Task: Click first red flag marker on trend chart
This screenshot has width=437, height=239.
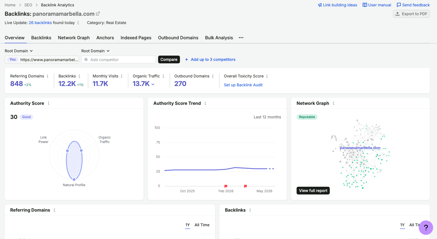Action: pyautogui.click(x=226, y=186)
